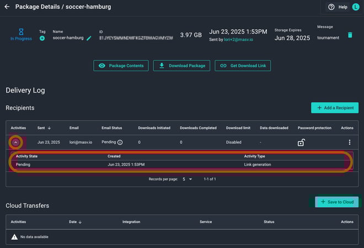Viewport: 364px width, 248px height.
Task: Click the Pending activity state cell
Action: [x=23, y=164]
